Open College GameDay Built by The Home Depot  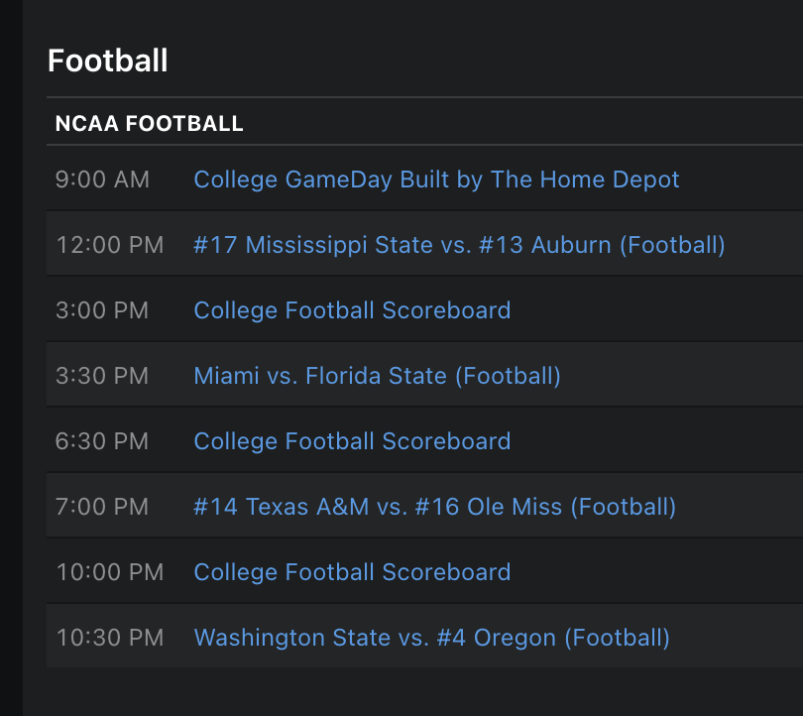[436, 179]
